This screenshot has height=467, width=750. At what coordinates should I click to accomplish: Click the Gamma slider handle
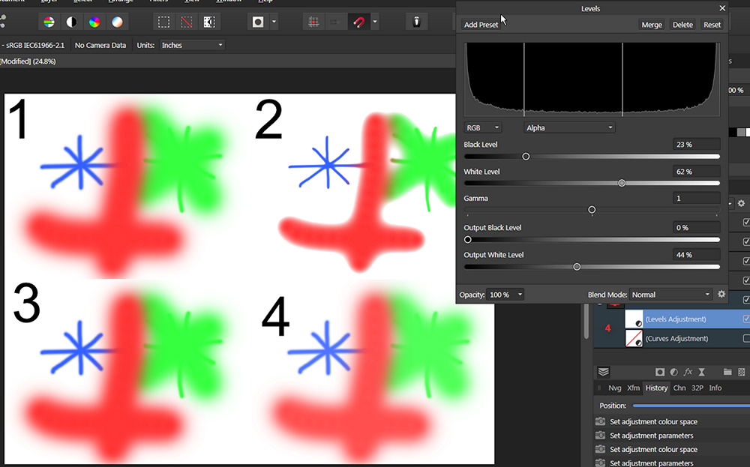(x=592, y=210)
